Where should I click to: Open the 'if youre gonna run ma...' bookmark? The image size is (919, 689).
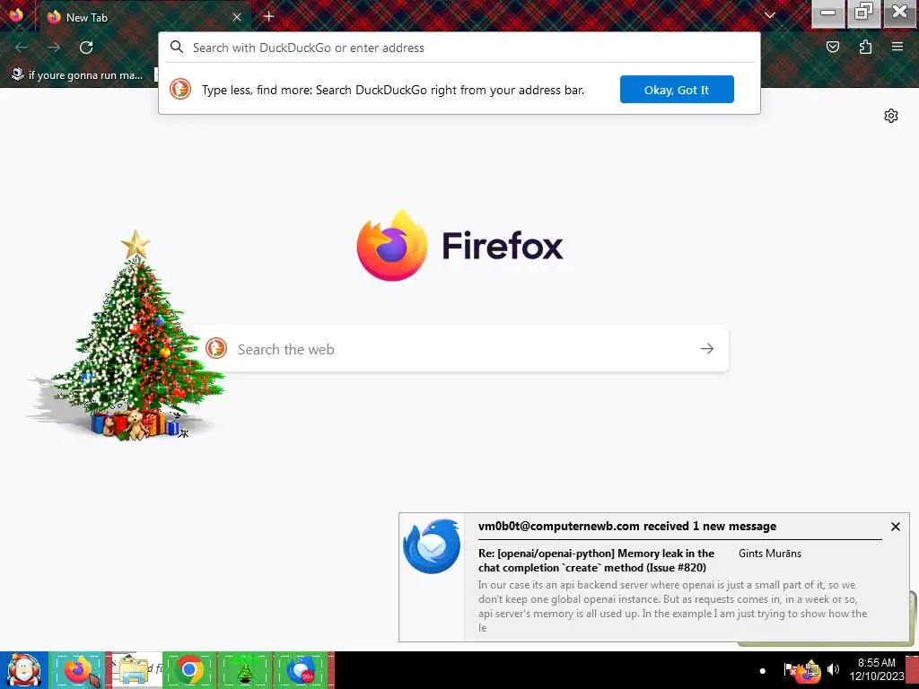coord(77,75)
